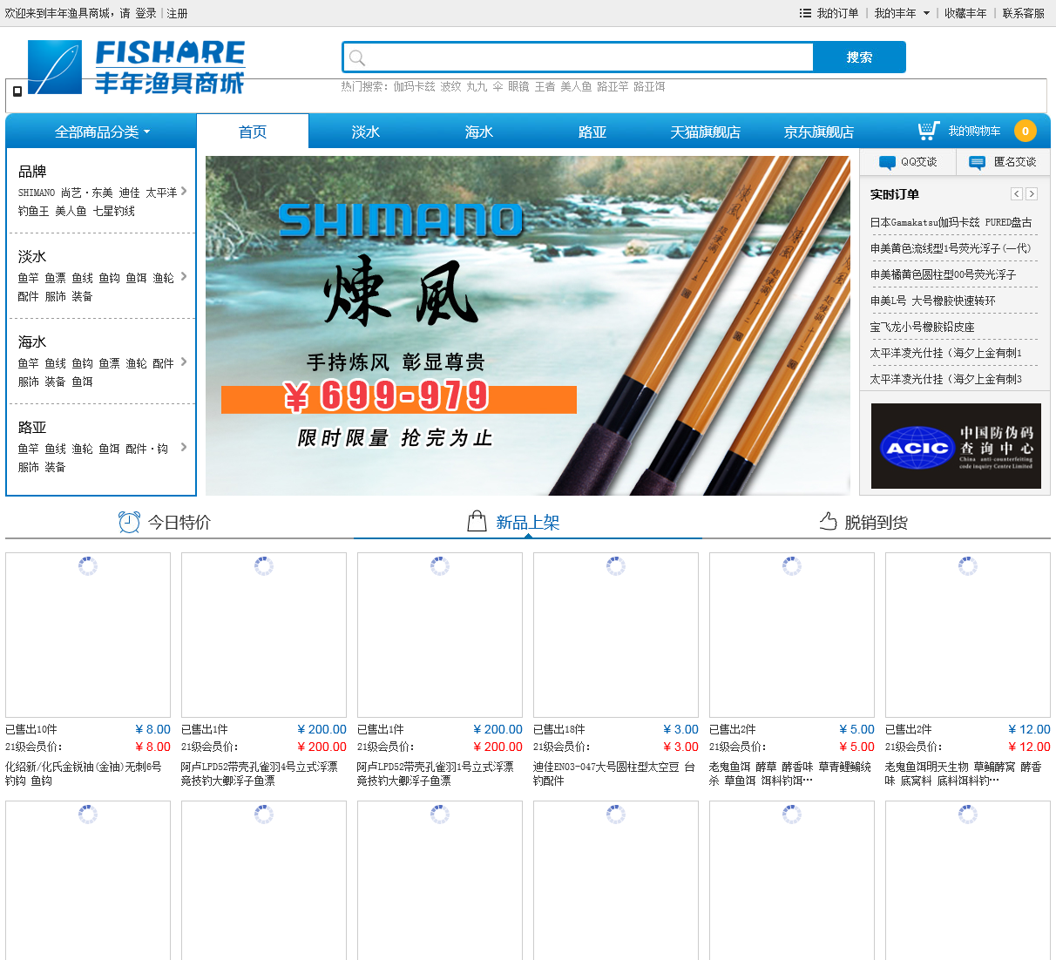Click the ¥ 12.00 blue price
The height and width of the screenshot is (960, 1056).
[x=1029, y=729]
